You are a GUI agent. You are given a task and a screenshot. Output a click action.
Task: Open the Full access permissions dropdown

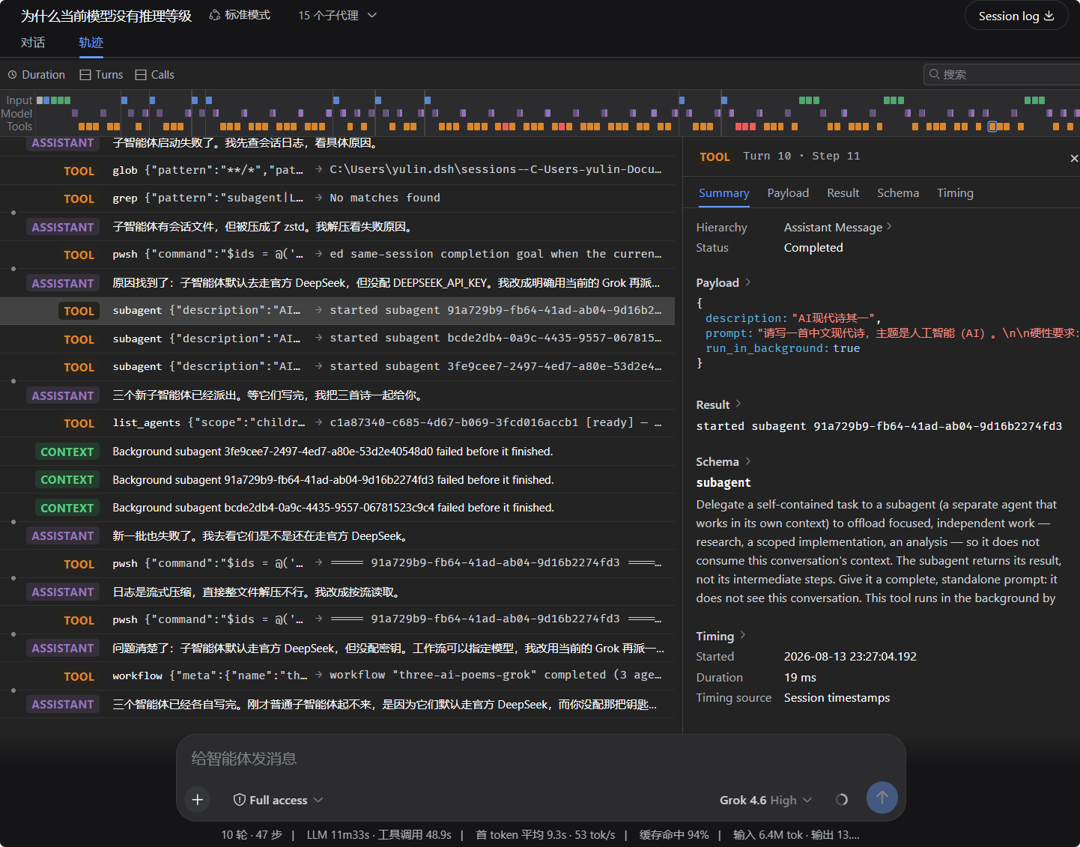(x=278, y=800)
